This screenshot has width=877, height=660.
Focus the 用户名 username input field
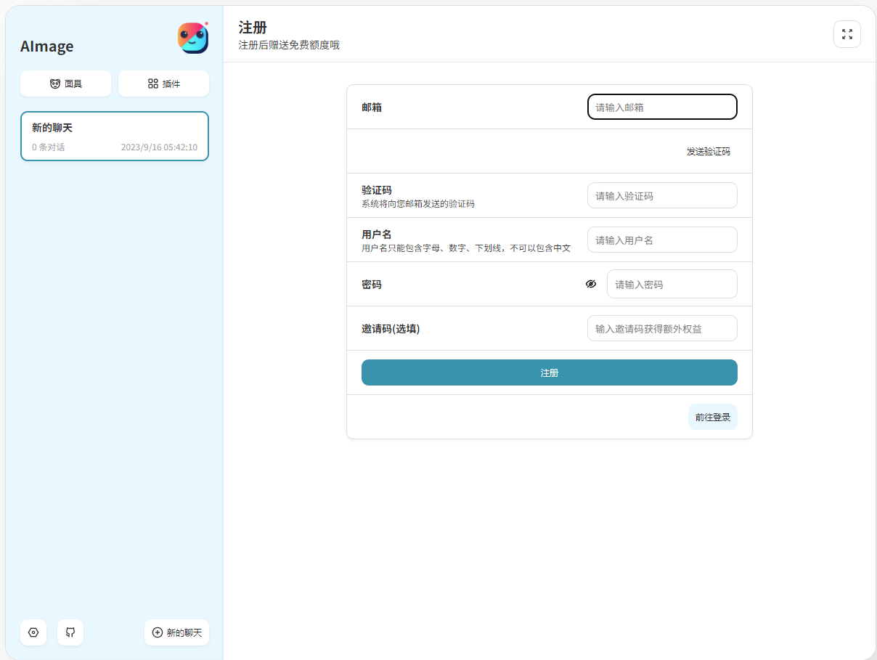tap(662, 240)
